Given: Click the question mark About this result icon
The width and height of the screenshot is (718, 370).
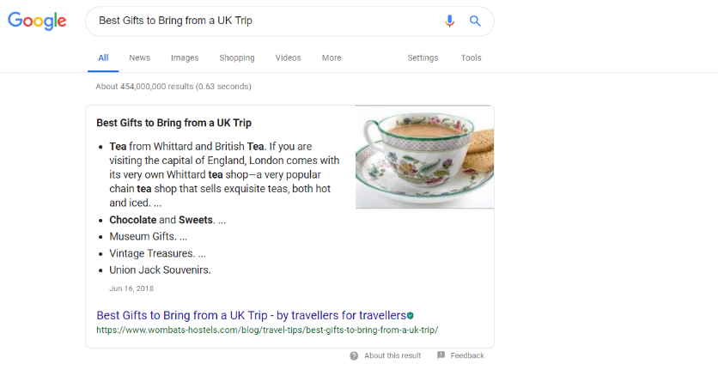Looking at the screenshot, I should 354,355.
